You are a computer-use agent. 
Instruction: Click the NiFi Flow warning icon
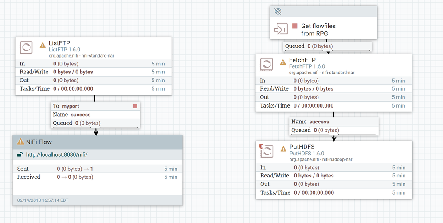pos(20,142)
